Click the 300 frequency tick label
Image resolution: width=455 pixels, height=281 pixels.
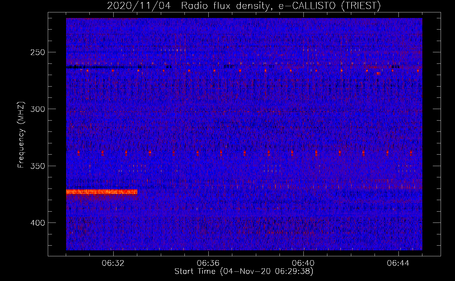click(38, 109)
